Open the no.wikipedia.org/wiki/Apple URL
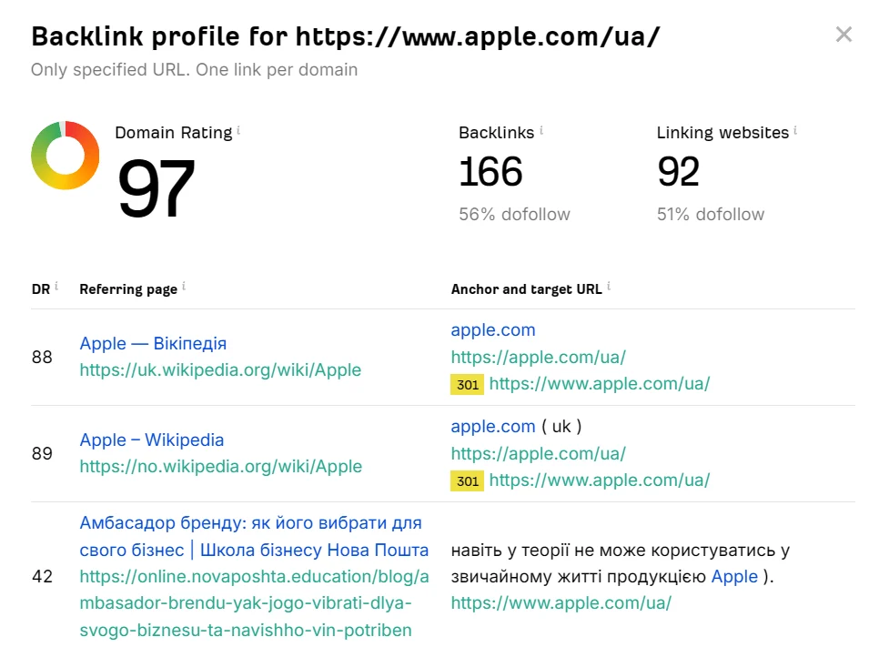 click(221, 467)
